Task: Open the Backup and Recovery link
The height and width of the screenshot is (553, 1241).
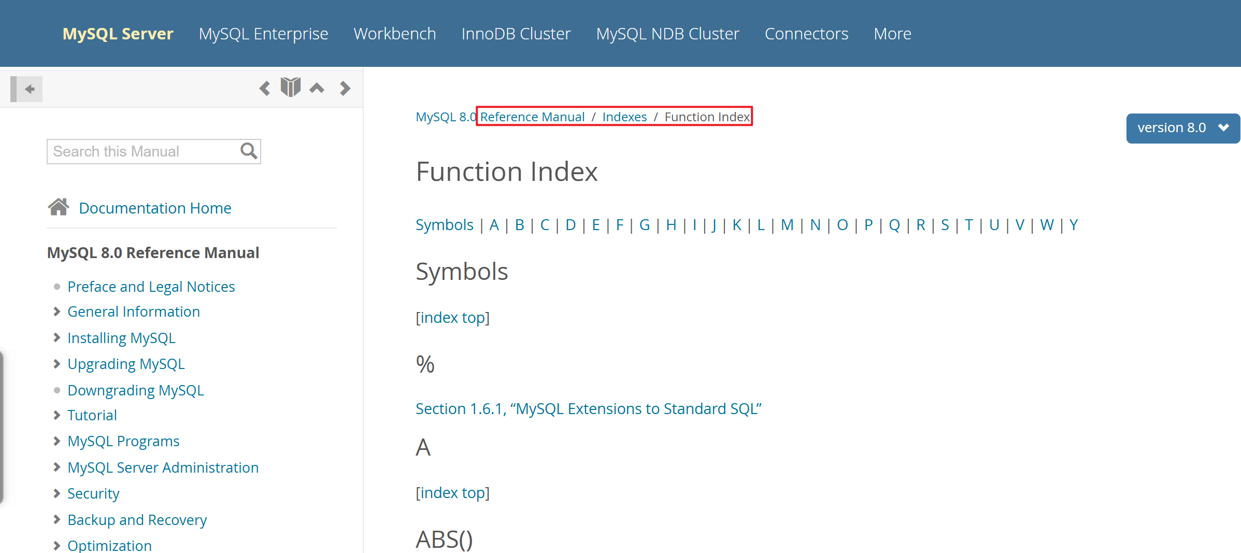Action: coord(137,520)
